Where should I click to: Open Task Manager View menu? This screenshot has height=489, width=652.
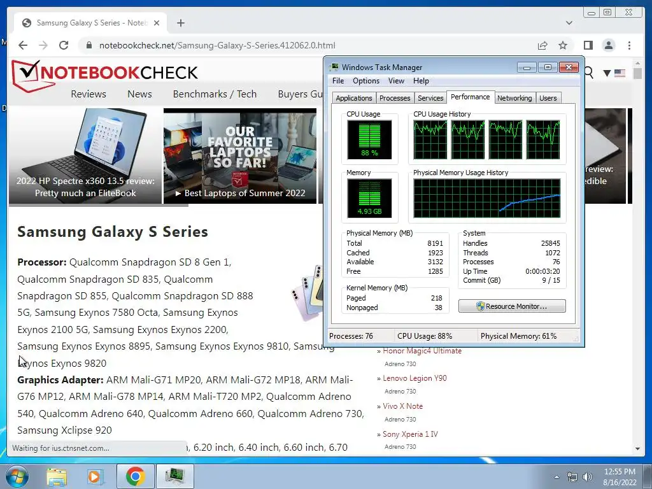point(396,81)
